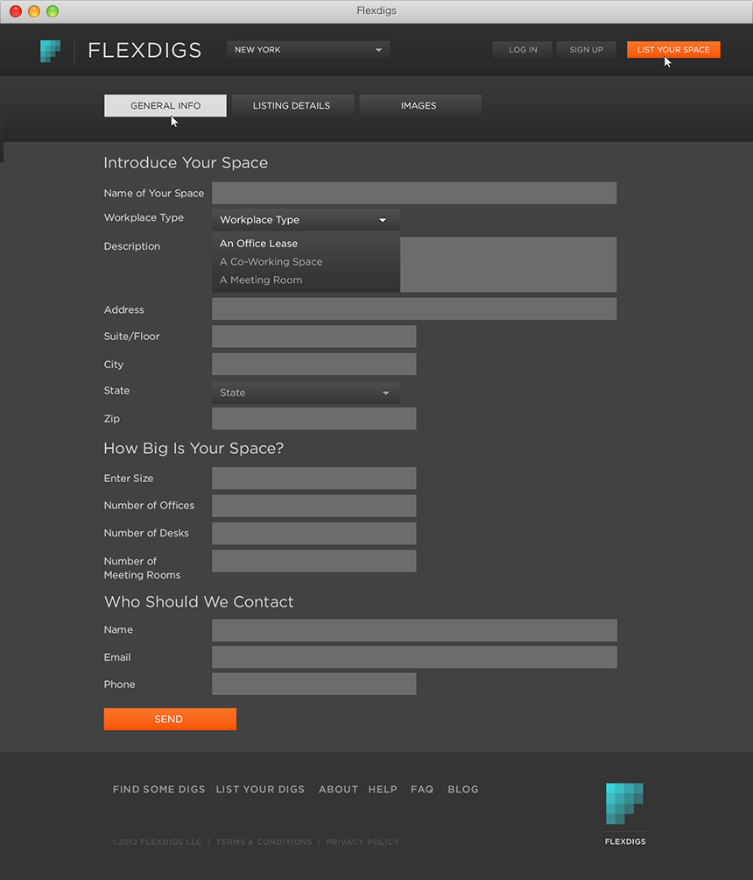Open the FAQ footer link
The width and height of the screenshot is (753, 880).
[422, 789]
